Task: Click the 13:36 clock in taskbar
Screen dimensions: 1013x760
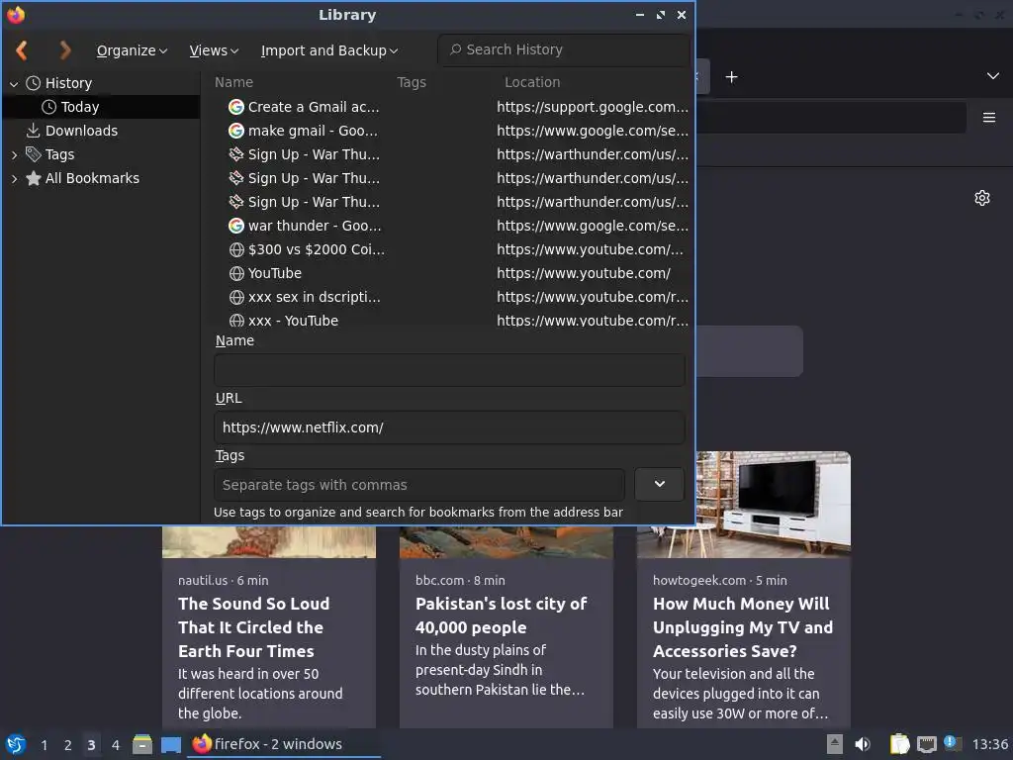Action: 989,744
